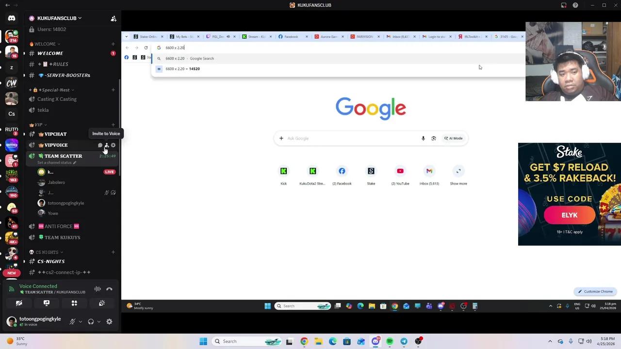Reload the Chrome page
The width and height of the screenshot is (621, 349).
(146, 48)
